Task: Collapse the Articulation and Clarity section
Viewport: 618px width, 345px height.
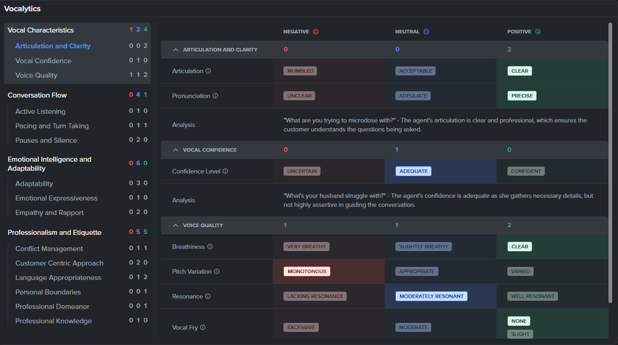Action: (x=176, y=50)
